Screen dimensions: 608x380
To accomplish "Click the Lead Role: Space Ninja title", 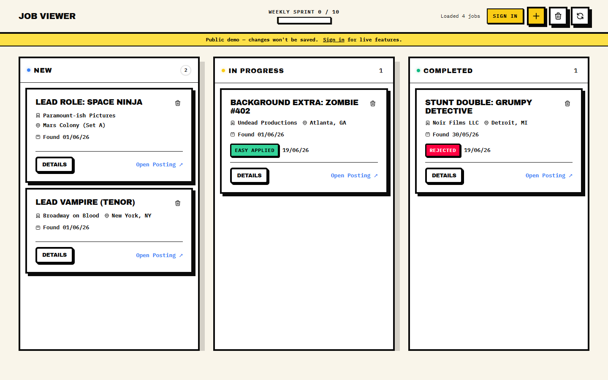I will (89, 102).
